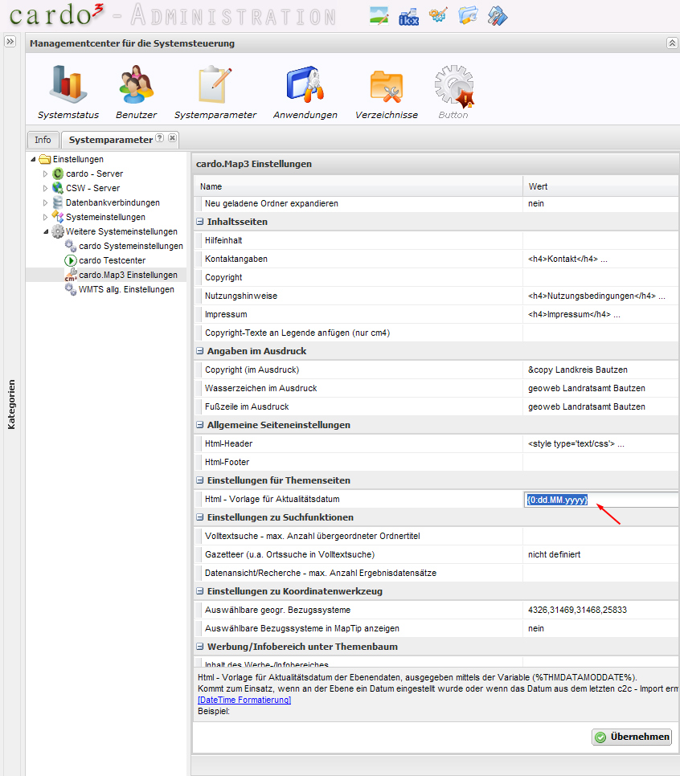The width and height of the screenshot is (680, 776).
Task: Collapse the Inhaltsseiten group
Action: (200, 222)
